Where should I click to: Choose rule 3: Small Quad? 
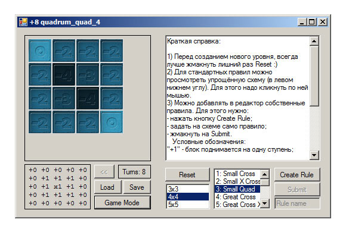237,189
